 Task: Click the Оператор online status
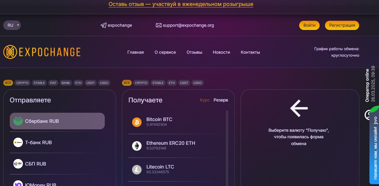click(367, 85)
